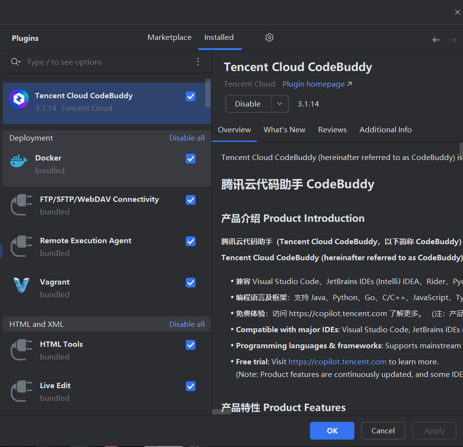Switch to the Marketplace tab
Screen dimensions: 463x447
[x=169, y=37]
